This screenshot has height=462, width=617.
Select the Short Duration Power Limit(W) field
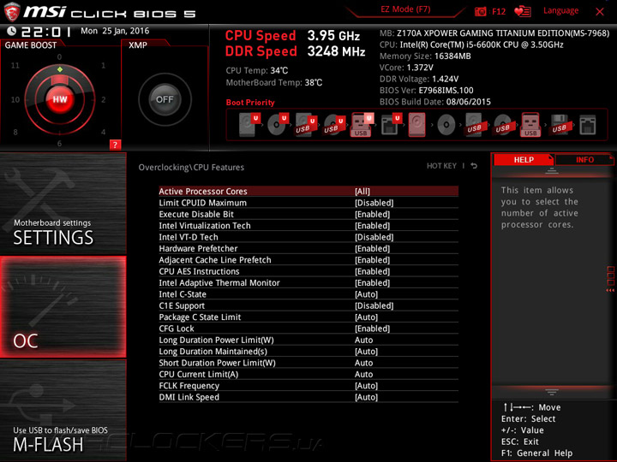(x=308, y=363)
